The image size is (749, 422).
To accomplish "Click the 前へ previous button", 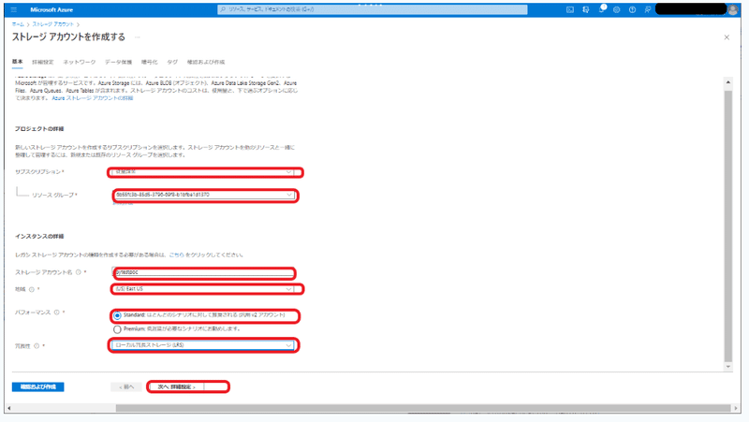I will point(126,386).
